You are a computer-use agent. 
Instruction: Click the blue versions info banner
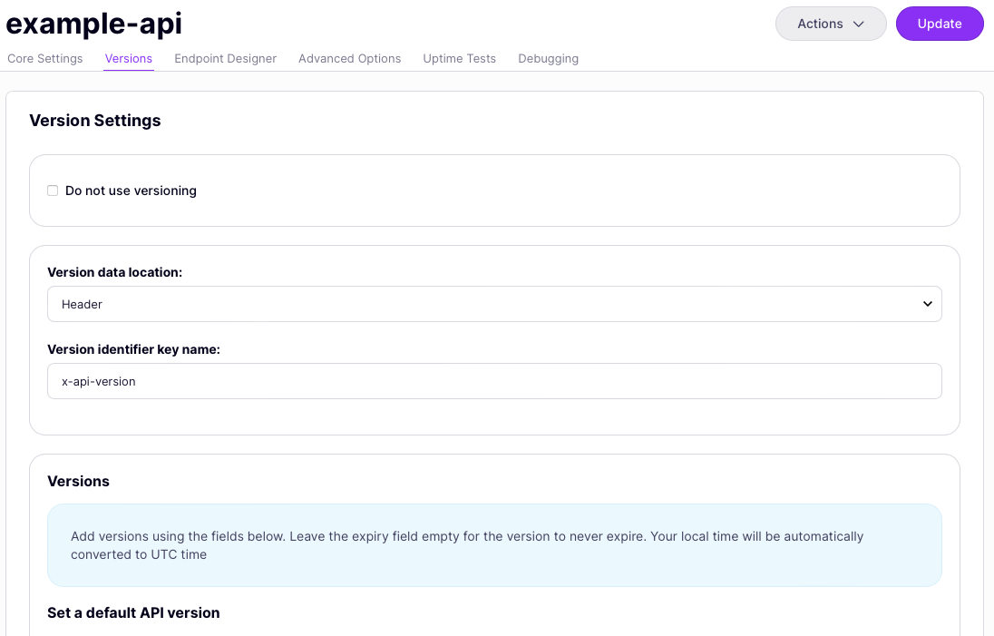[494, 544]
